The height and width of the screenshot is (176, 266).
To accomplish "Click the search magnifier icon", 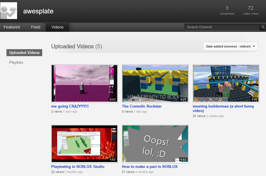I will coord(263,27).
